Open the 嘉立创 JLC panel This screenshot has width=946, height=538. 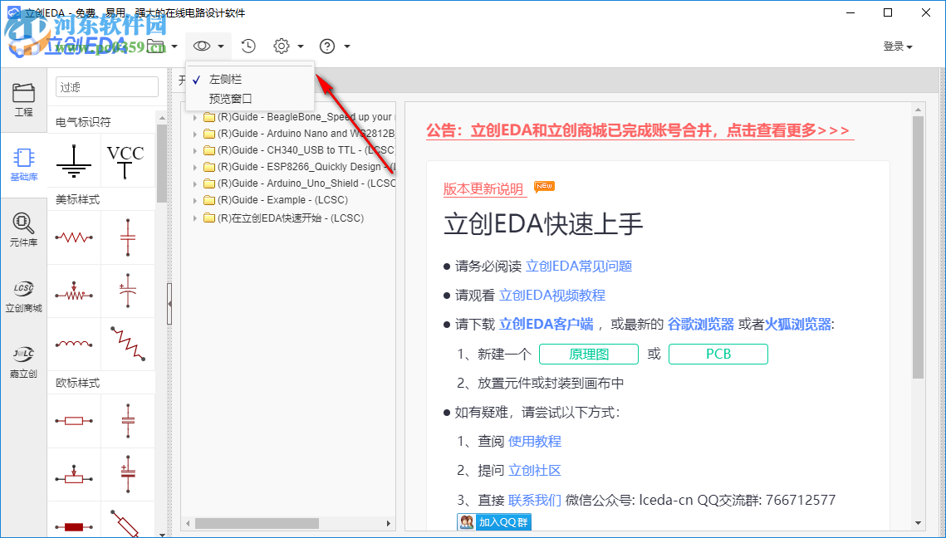(23, 362)
